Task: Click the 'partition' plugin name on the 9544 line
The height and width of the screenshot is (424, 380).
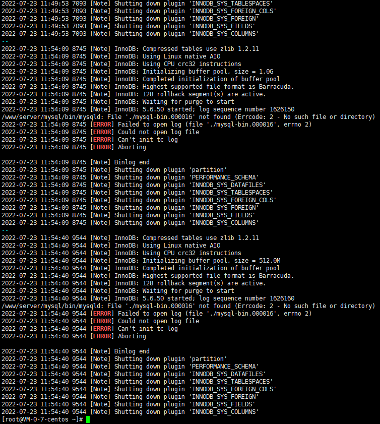Action: click(x=208, y=359)
